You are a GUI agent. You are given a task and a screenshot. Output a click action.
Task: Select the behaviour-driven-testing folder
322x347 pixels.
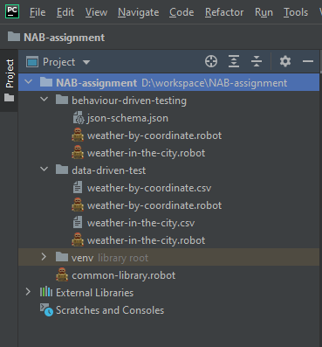tap(129, 101)
